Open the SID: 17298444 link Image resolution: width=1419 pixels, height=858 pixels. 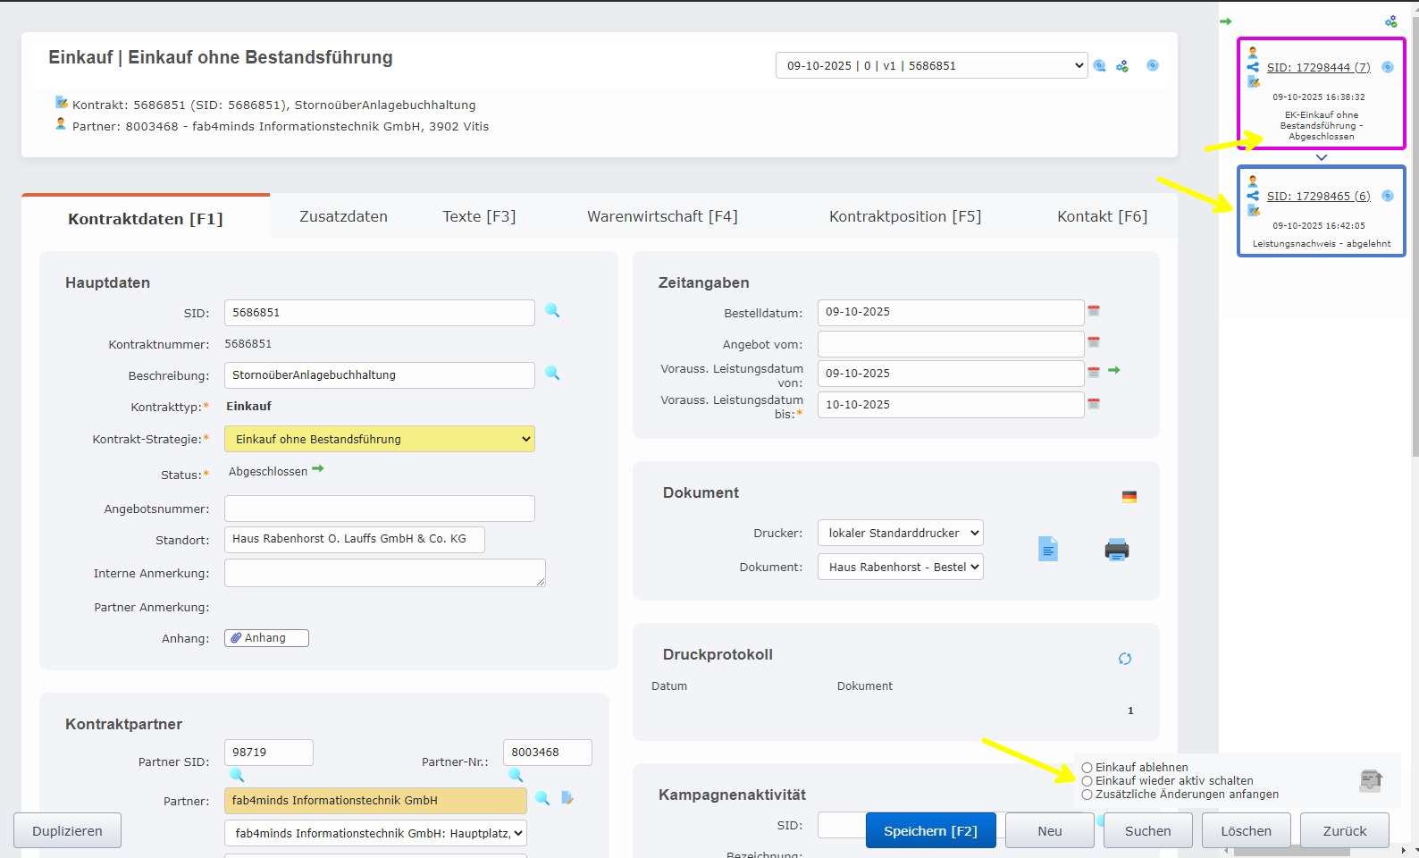1318,67
